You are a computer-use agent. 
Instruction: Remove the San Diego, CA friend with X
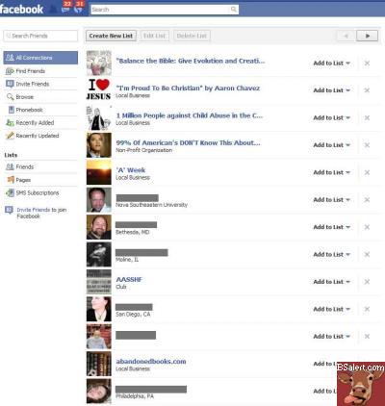coord(367,309)
